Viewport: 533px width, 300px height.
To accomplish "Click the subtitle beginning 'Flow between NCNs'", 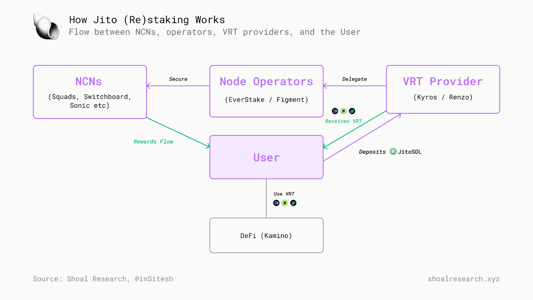I will tap(215, 32).
